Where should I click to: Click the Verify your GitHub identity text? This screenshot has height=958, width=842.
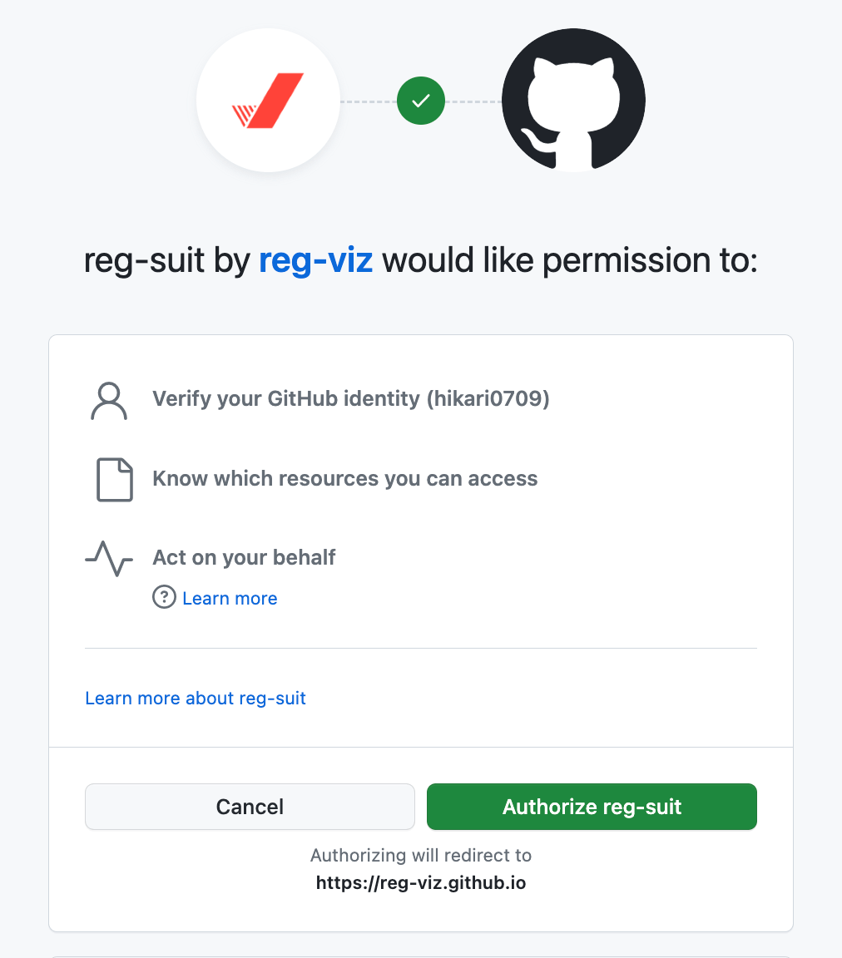[x=286, y=399]
